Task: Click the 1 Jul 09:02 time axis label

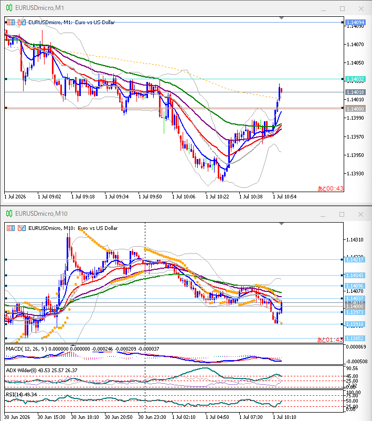Action: [x=49, y=196]
